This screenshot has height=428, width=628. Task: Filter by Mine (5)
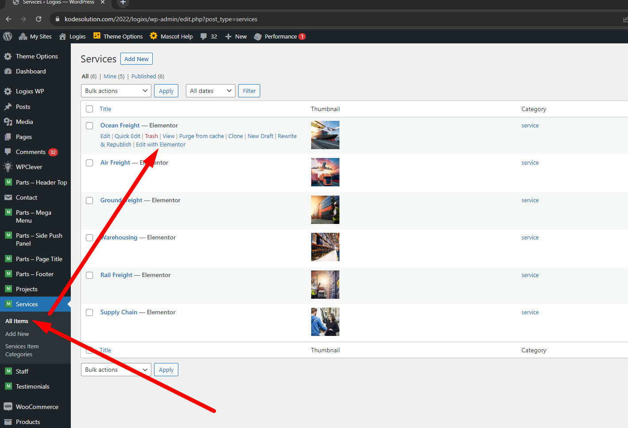click(114, 76)
